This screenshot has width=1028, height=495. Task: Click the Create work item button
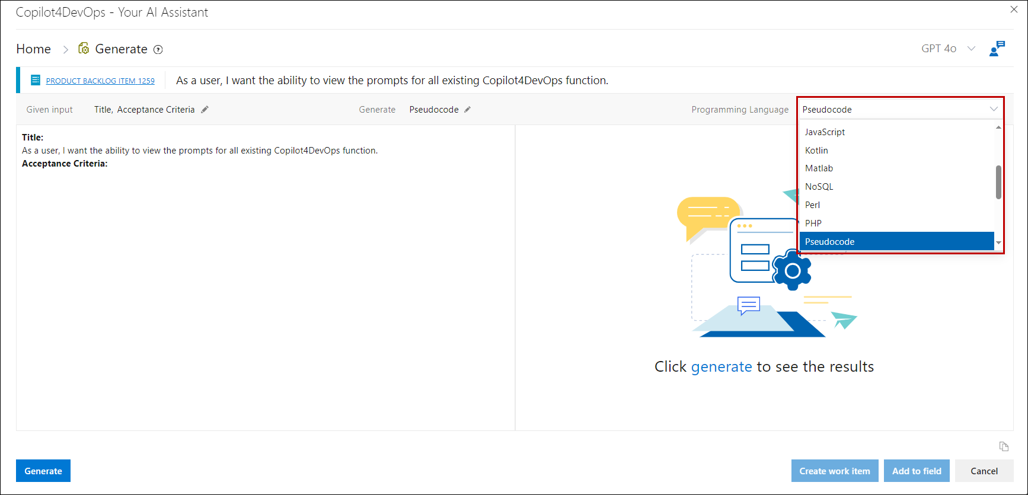tap(835, 471)
